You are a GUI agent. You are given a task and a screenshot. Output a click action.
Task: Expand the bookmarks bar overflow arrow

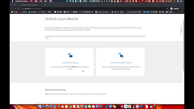[182, 12]
